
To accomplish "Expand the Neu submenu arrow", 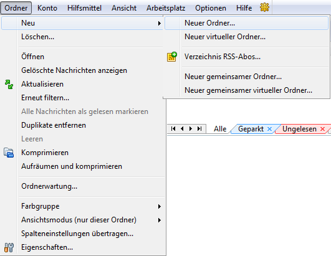I will 160,23.
